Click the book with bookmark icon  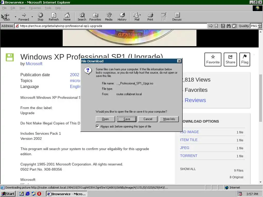(x=223, y=26)
